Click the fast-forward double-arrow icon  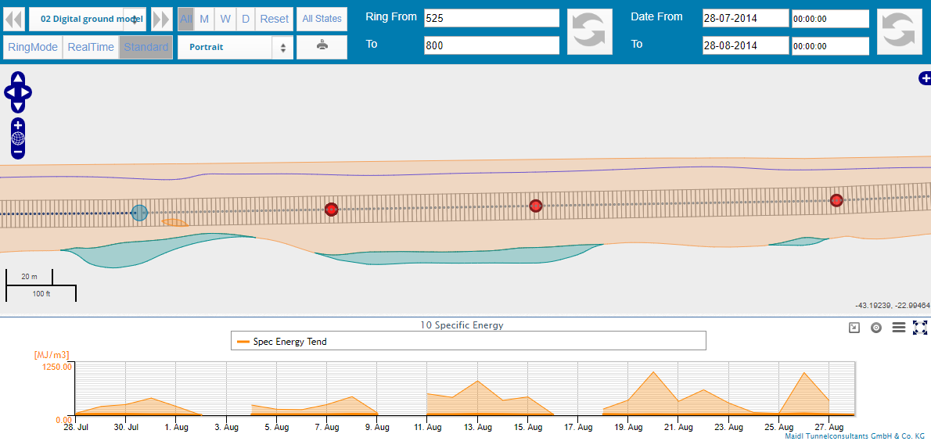point(161,19)
